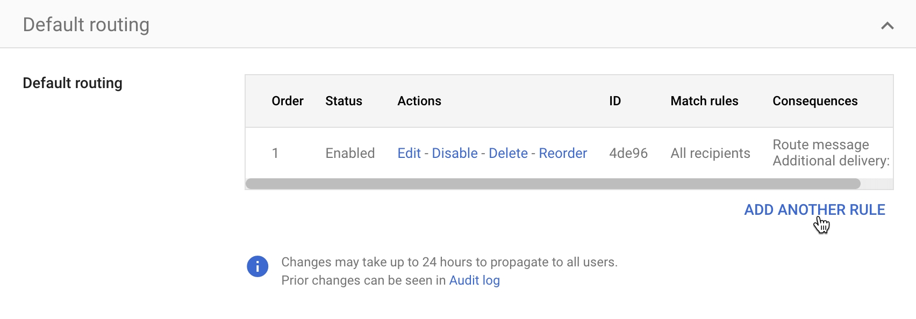916x319 pixels.
Task: Click the ID column header
Action: (615, 101)
